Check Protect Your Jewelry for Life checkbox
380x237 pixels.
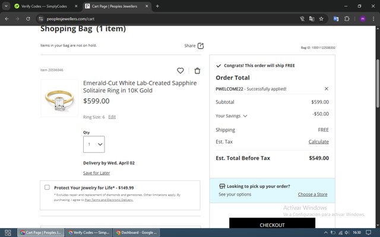click(47, 187)
